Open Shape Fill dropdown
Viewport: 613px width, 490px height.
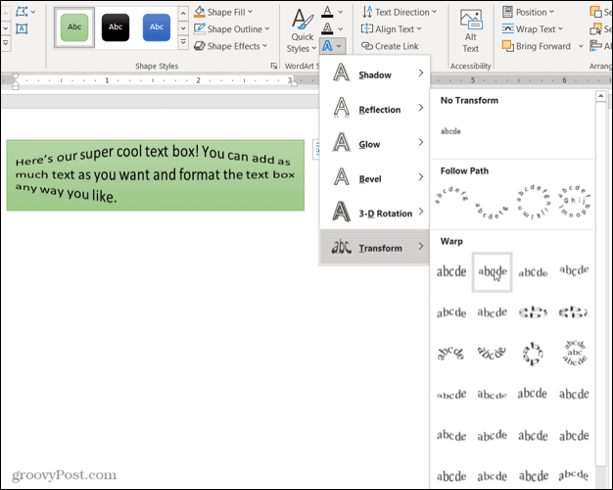(x=223, y=12)
